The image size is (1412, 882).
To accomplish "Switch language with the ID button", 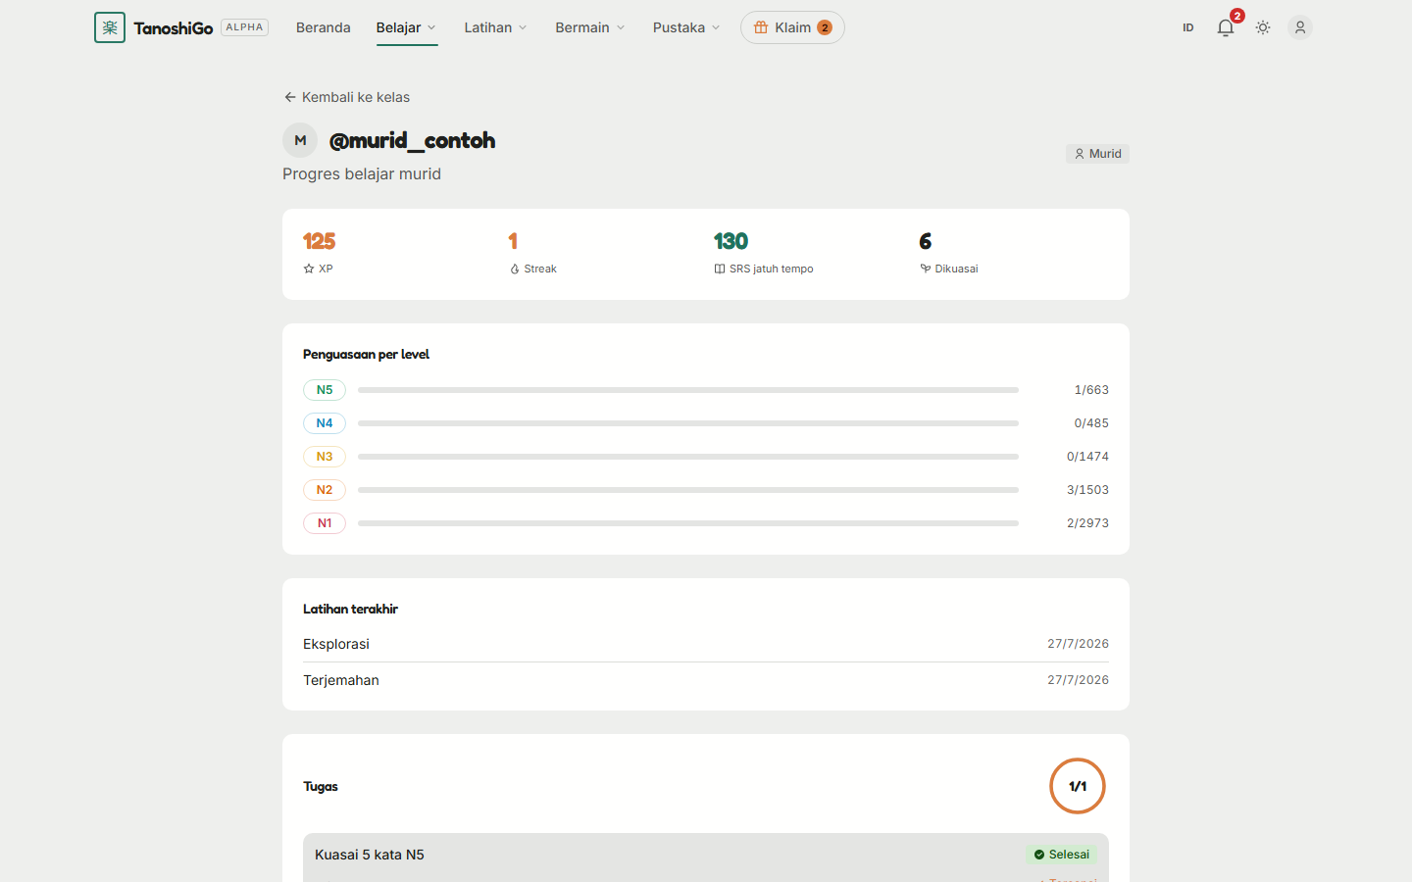I will (x=1188, y=27).
